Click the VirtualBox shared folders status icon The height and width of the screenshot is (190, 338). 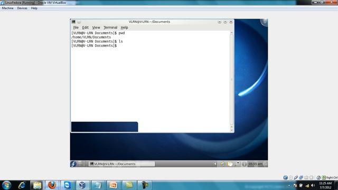coord(306,177)
